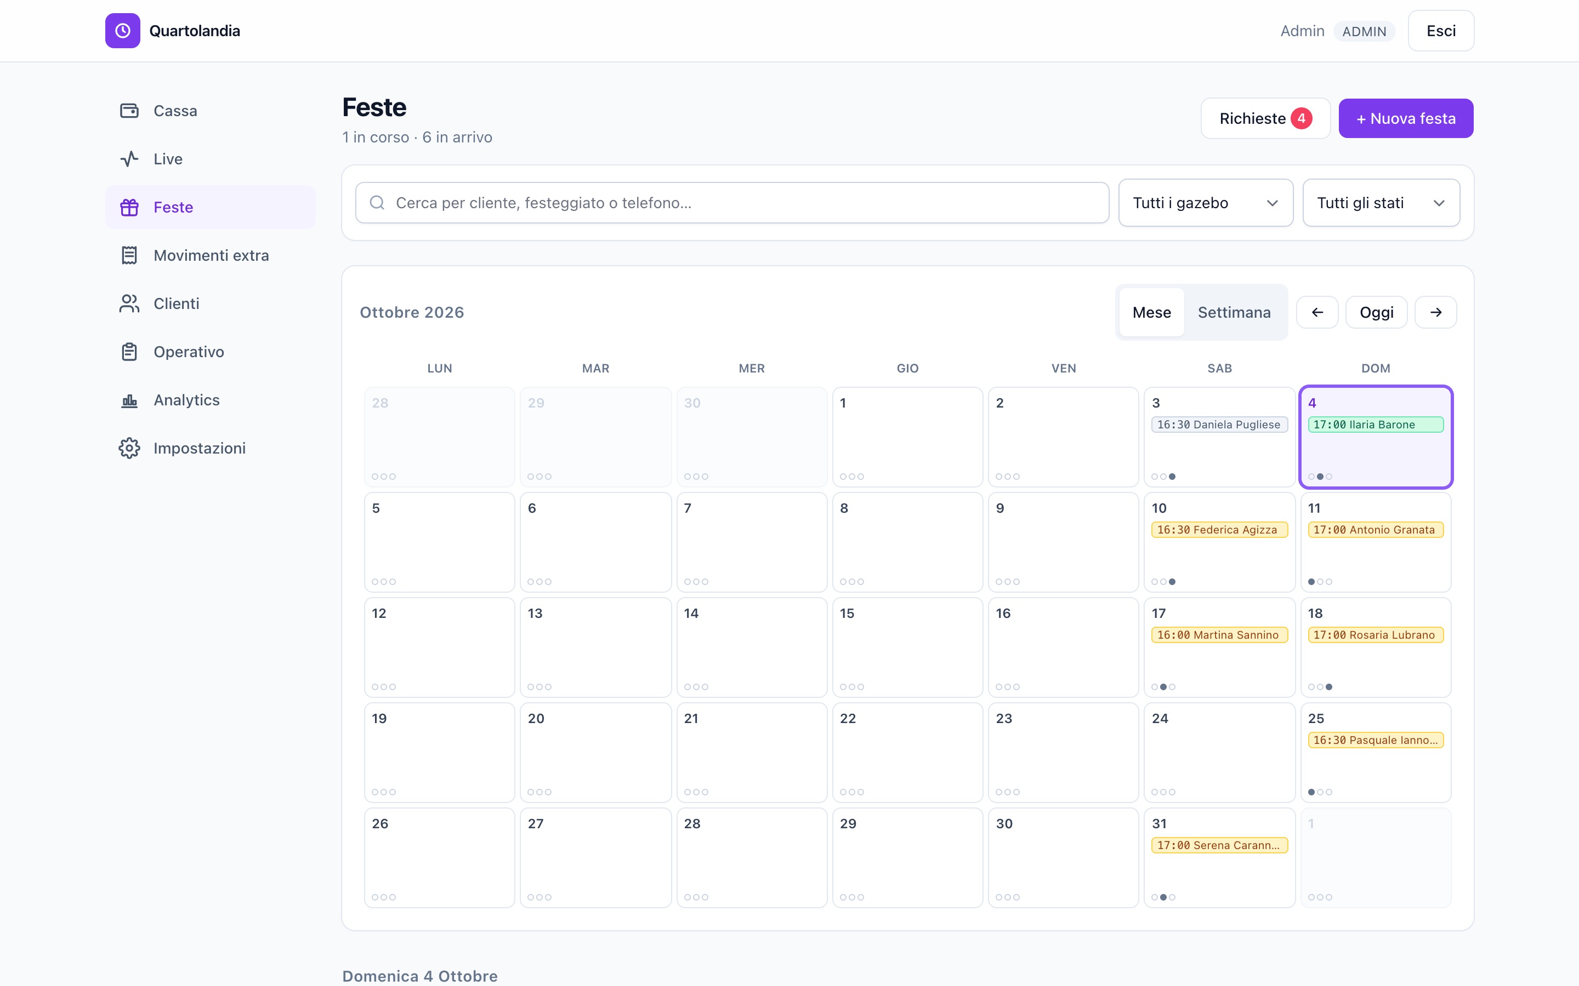This screenshot has width=1579, height=986.
Task: Open Movimenti extra receipt icon
Action: pyautogui.click(x=129, y=256)
